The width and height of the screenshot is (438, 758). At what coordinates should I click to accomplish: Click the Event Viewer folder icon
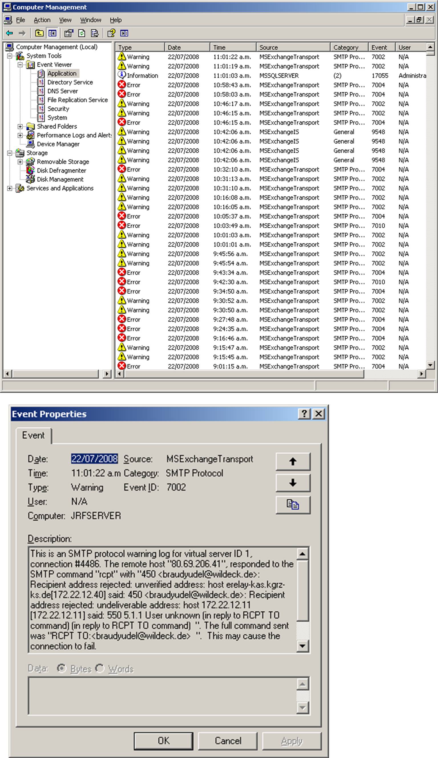(30, 65)
